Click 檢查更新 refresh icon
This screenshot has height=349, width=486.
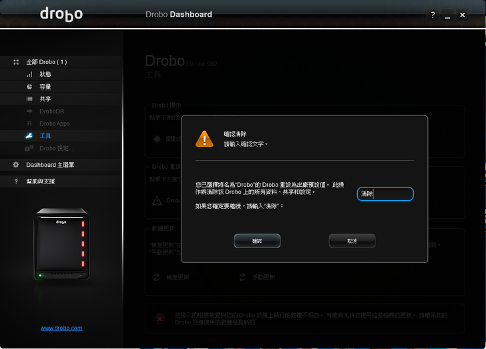(156, 277)
